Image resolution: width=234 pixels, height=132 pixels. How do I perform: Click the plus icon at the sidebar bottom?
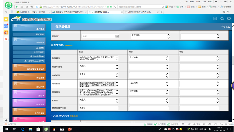pyautogui.click(x=6, y=120)
